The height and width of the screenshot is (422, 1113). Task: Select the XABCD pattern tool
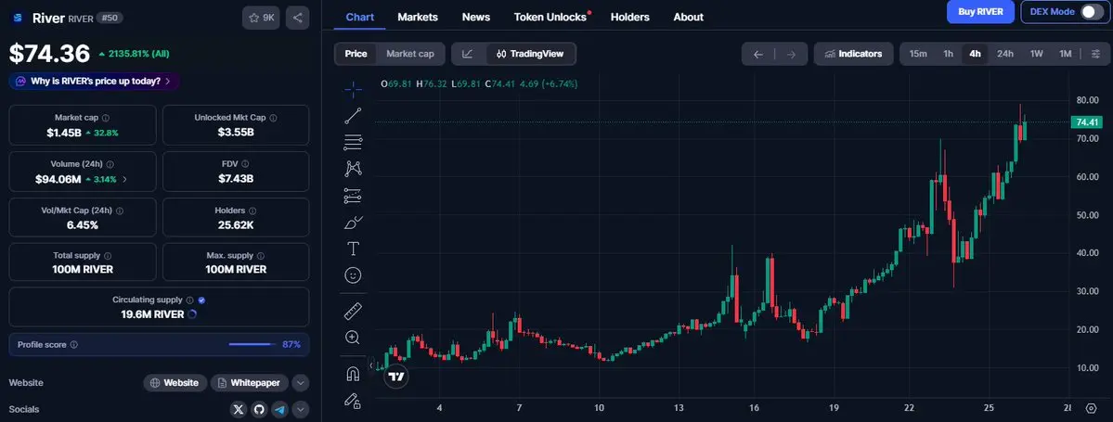click(x=353, y=169)
